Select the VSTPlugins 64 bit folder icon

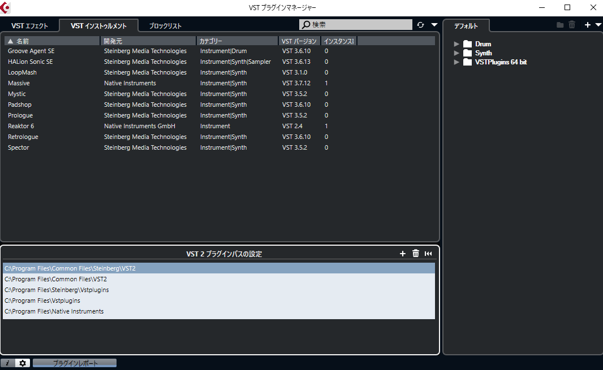coord(467,62)
